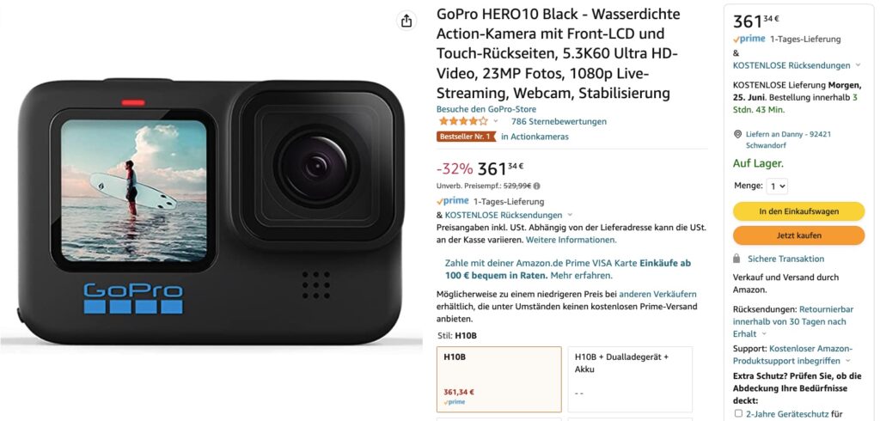The image size is (880, 421).
Task: Click the Jetzt kaufen button
Action: [x=798, y=235]
